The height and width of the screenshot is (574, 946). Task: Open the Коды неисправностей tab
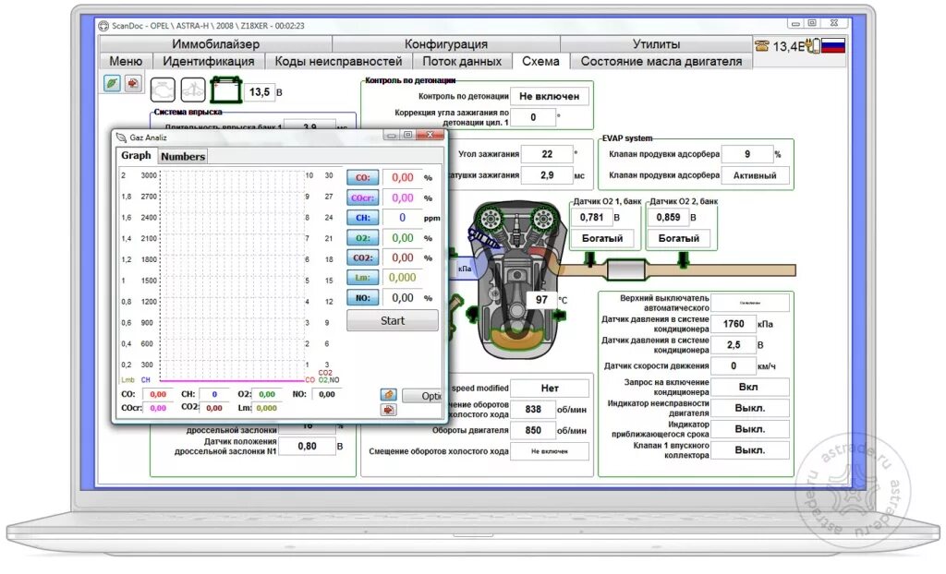coord(338,61)
